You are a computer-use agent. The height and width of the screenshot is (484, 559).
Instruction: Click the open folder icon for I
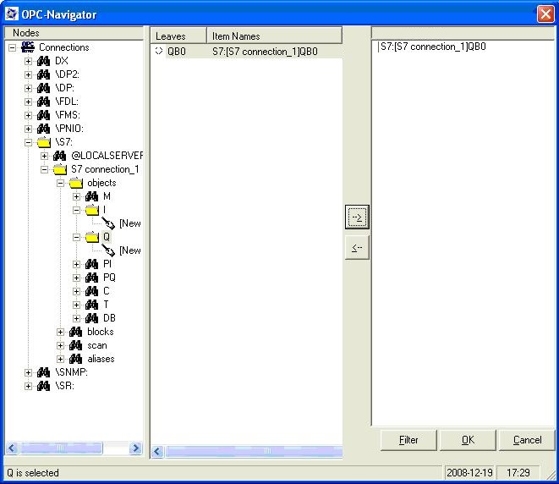[92, 210]
